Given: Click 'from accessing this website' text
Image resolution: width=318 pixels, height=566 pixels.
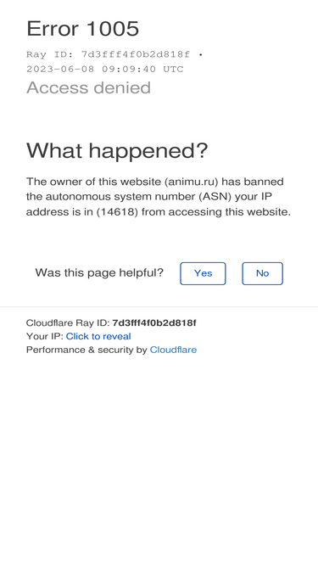Looking at the screenshot, I should 215,212.
